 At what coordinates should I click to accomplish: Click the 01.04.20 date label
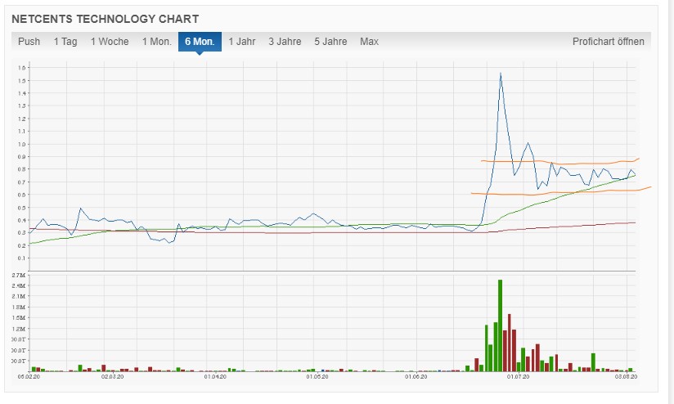tap(215, 376)
